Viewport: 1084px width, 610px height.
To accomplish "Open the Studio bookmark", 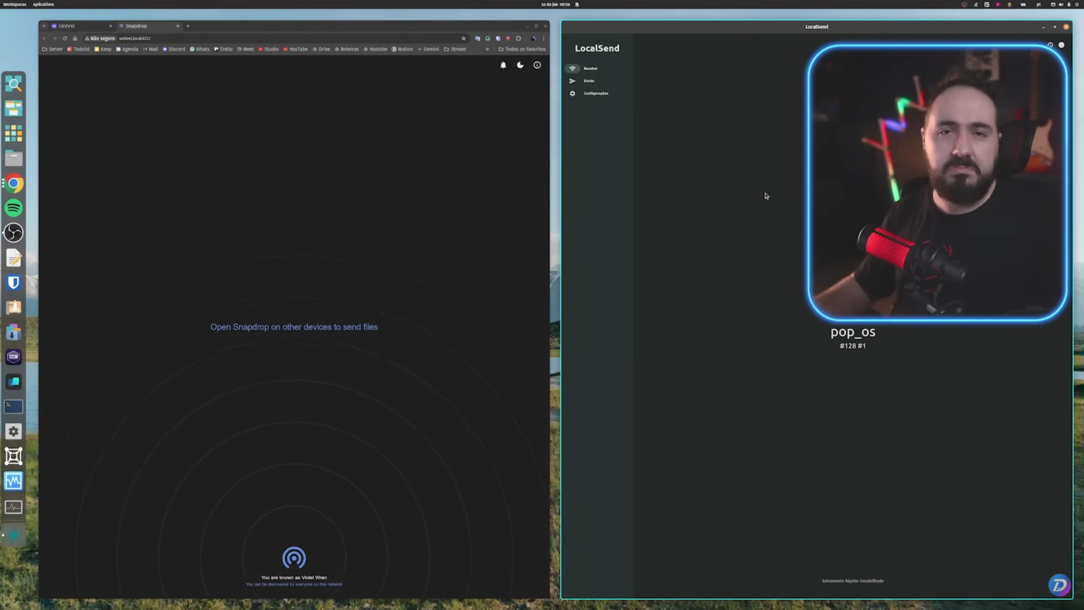I will (268, 49).
